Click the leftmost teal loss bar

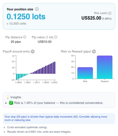click(x=17, y=77)
